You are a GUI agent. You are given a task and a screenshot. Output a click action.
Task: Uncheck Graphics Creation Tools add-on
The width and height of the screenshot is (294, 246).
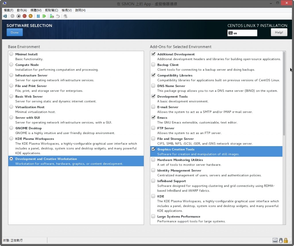pyautogui.click(x=153, y=149)
